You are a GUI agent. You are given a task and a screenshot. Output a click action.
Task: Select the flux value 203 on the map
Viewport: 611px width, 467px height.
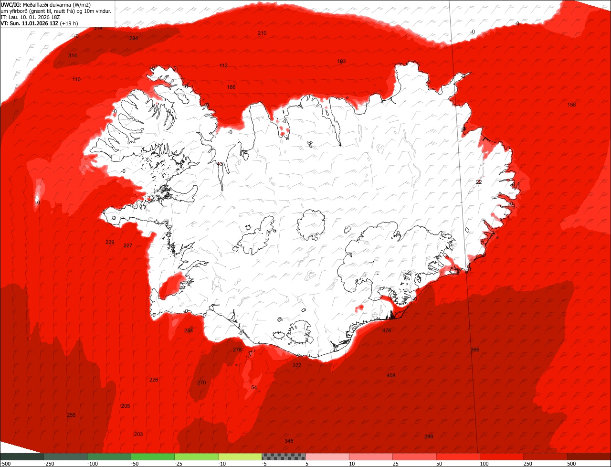138,434
